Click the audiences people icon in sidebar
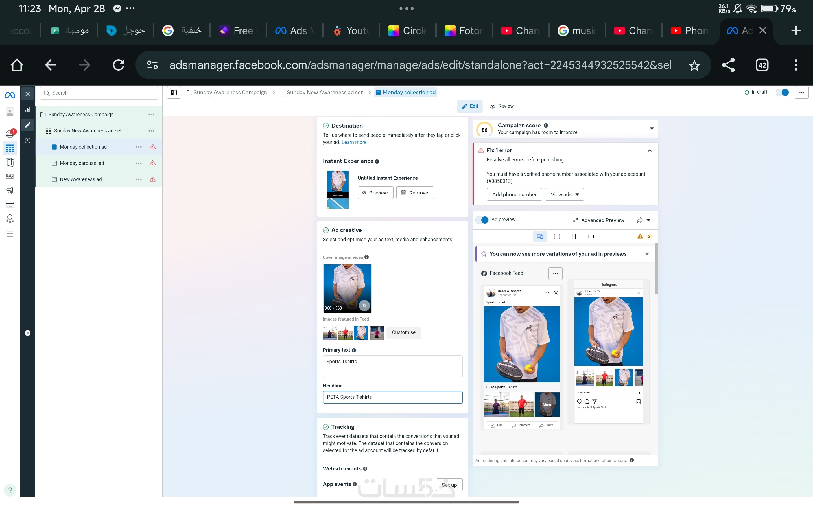The image size is (813, 508). coord(10,176)
